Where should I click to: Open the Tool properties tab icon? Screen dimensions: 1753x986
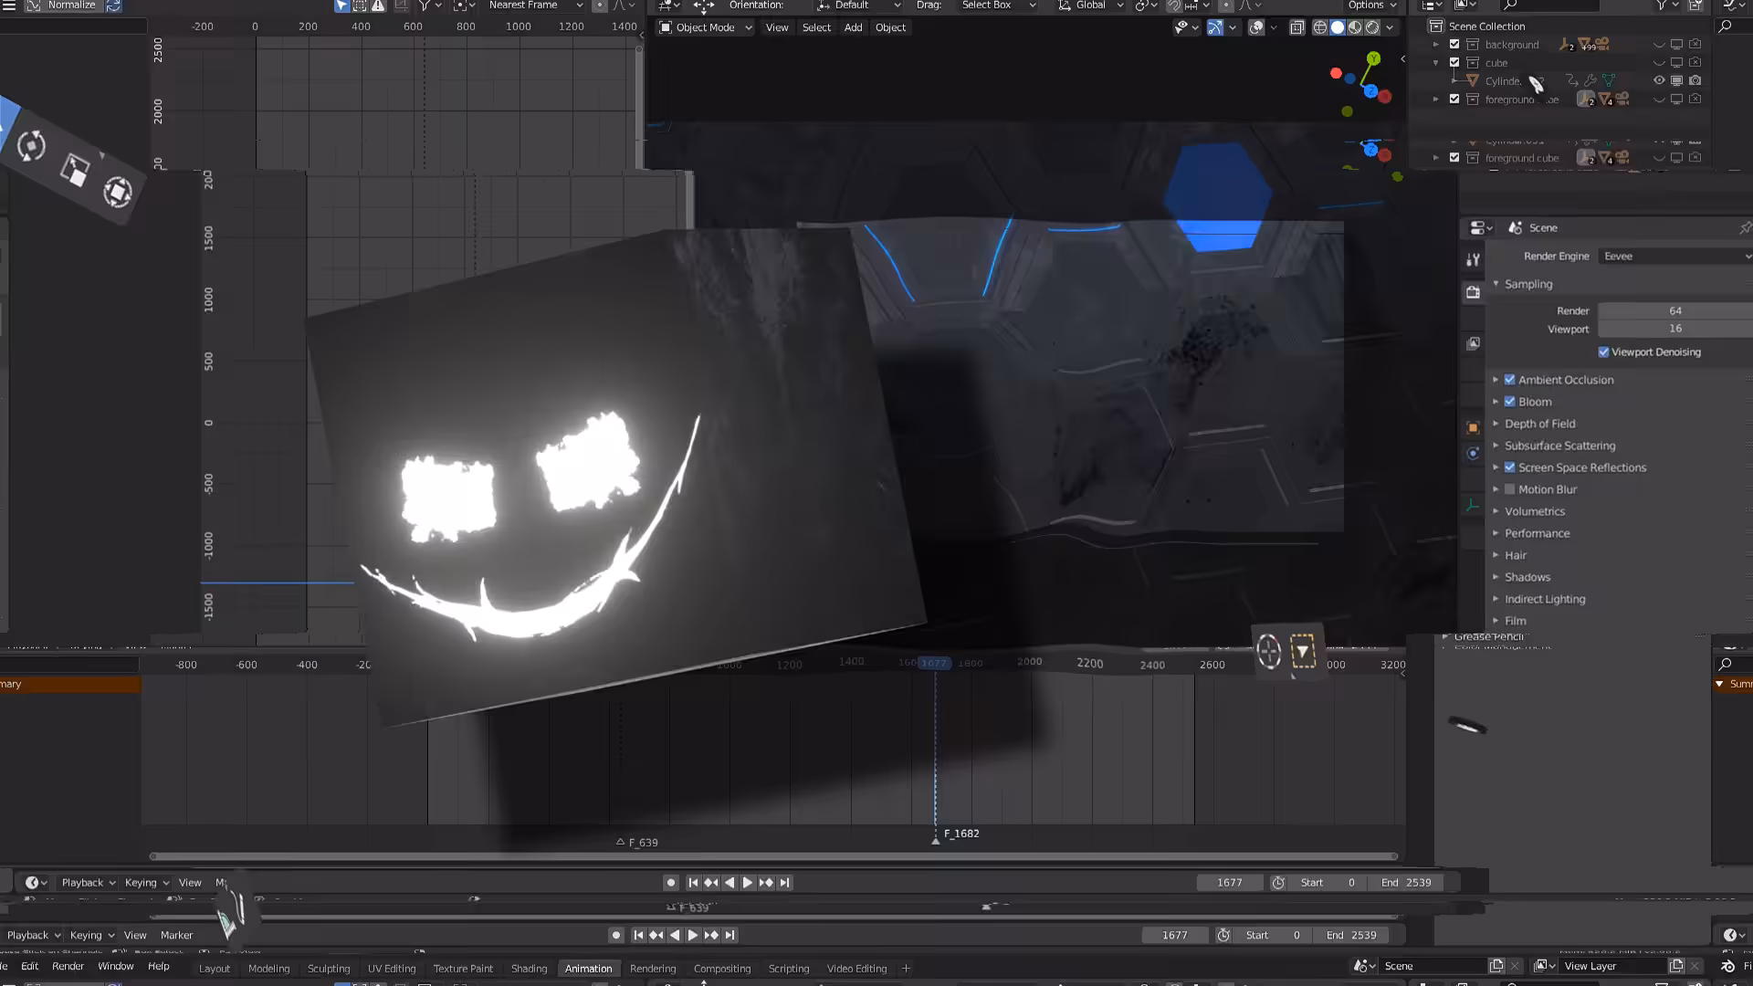click(1473, 260)
